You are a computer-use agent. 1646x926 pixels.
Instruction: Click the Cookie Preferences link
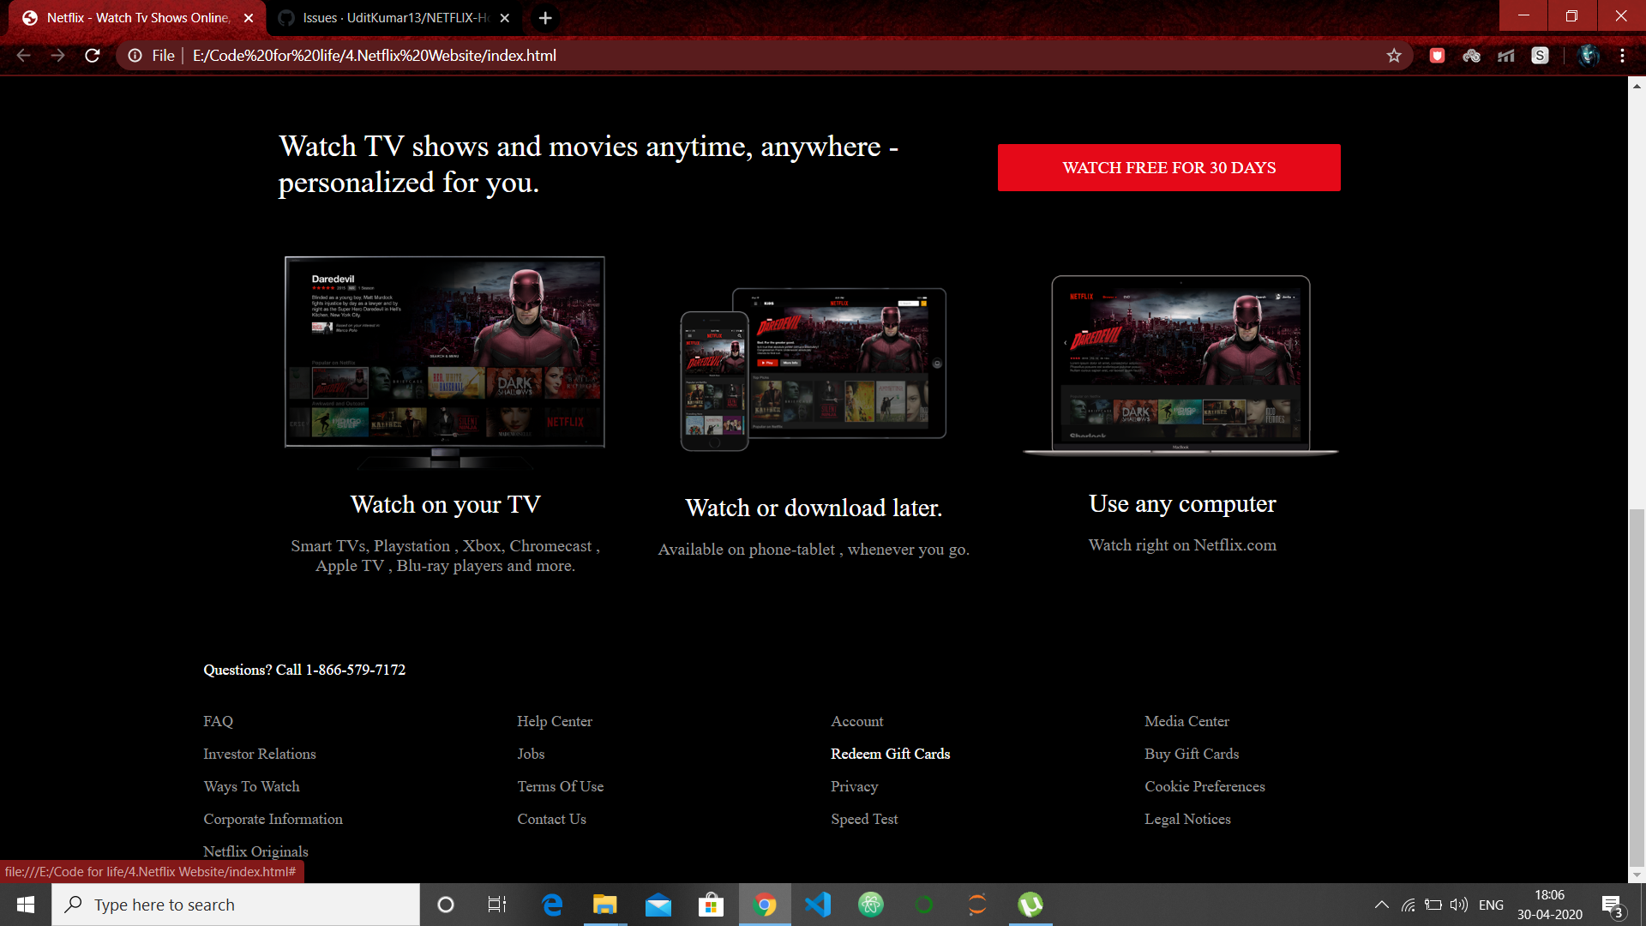pos(1204,786)
